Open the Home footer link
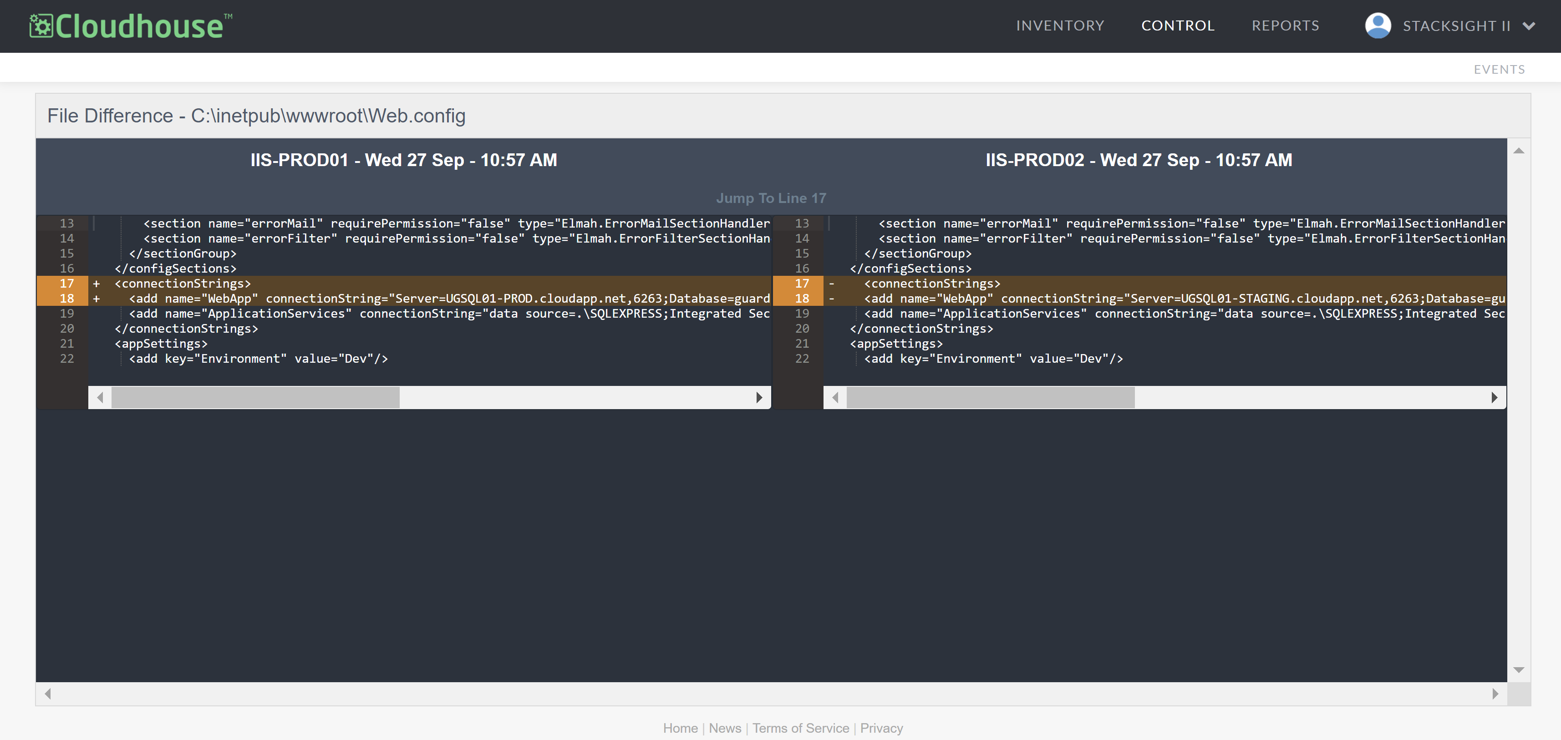Image resolution: width=1561 pixels, height=740 pixels. 680,728
